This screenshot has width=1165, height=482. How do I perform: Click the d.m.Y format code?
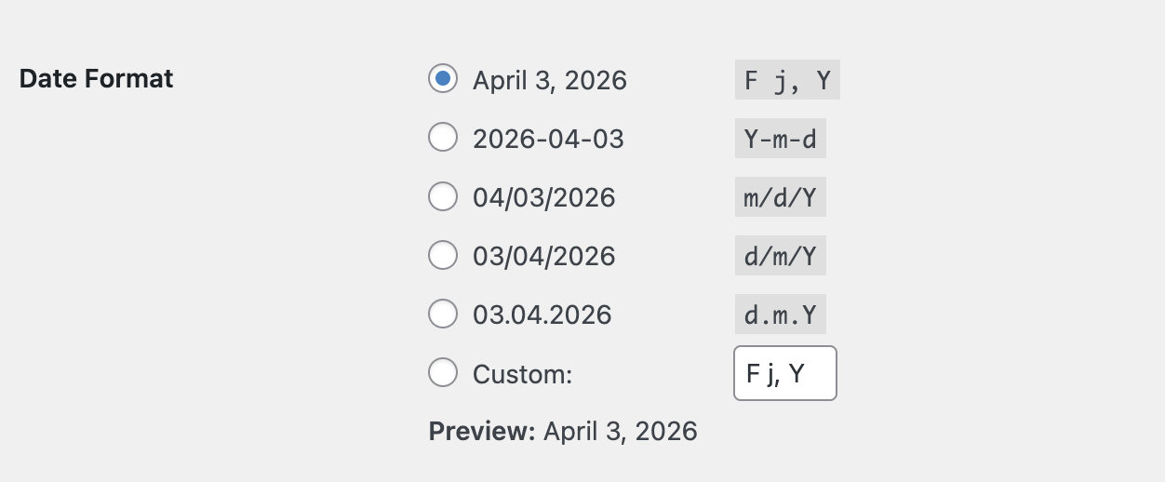(780, 315)
